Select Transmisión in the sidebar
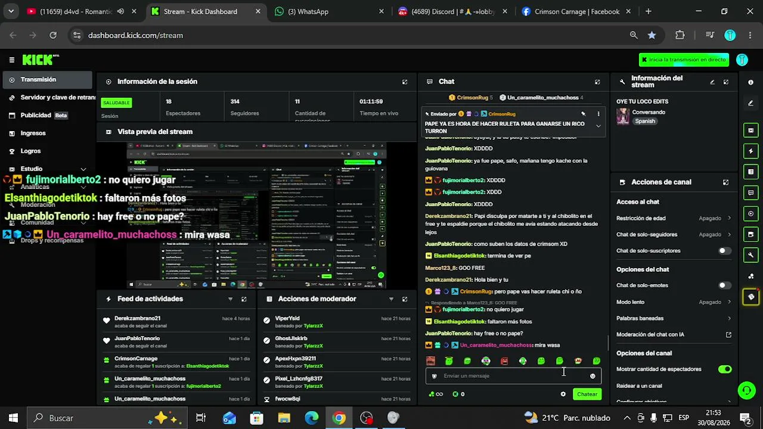763x429 pixels. pos(48,80)
